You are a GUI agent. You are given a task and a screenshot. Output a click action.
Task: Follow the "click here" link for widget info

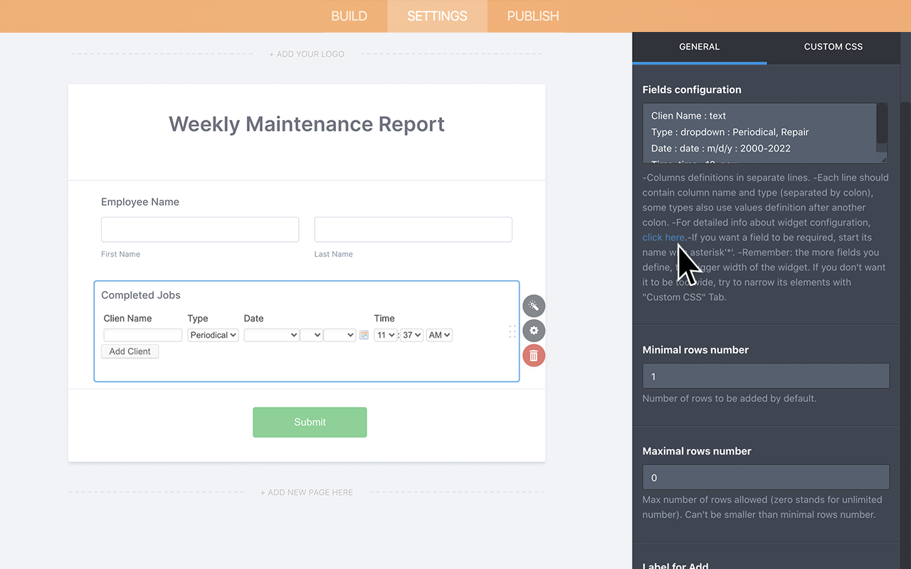(663, 237)
